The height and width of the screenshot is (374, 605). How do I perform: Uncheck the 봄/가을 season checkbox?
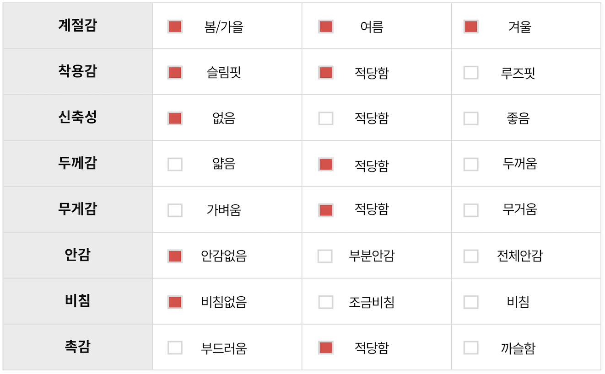click(x=175, y=27)
